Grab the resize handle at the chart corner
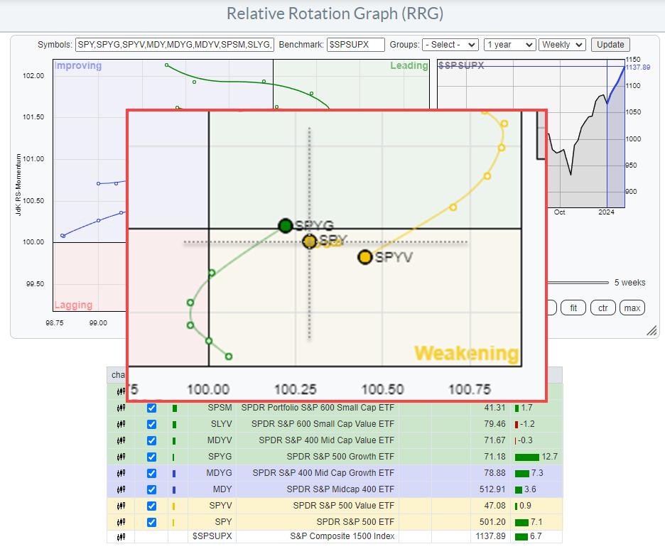The width and height of the screenshot is (665, 554). 651,331
